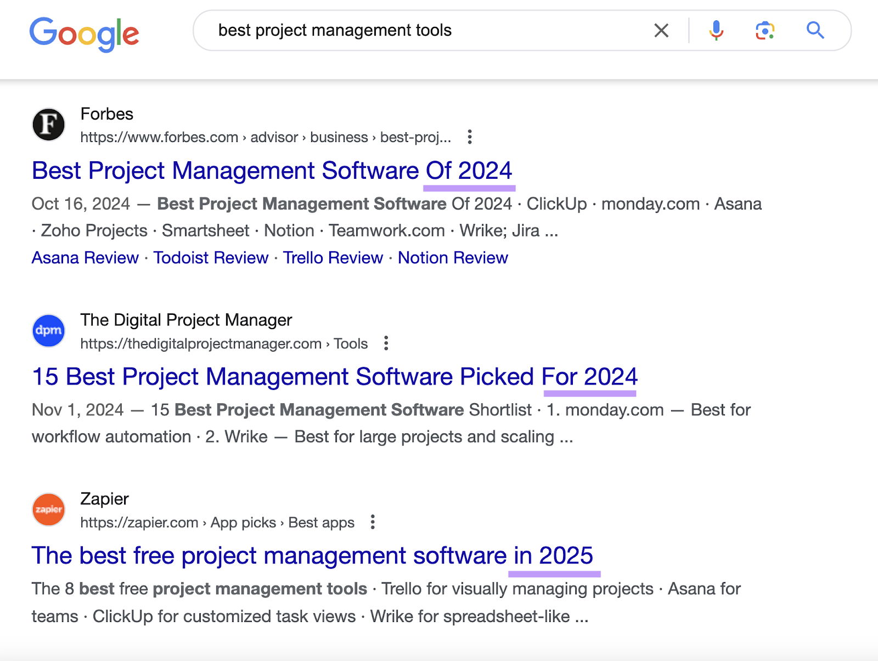This screenshot has width=878, height=661.
Task: Click the Forbes favicon
Action: (49, 125)
